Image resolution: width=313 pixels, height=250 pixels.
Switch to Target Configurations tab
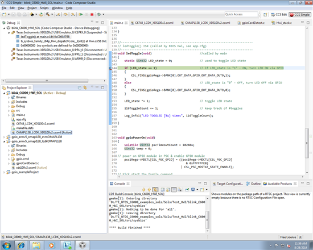pos(228,184)
